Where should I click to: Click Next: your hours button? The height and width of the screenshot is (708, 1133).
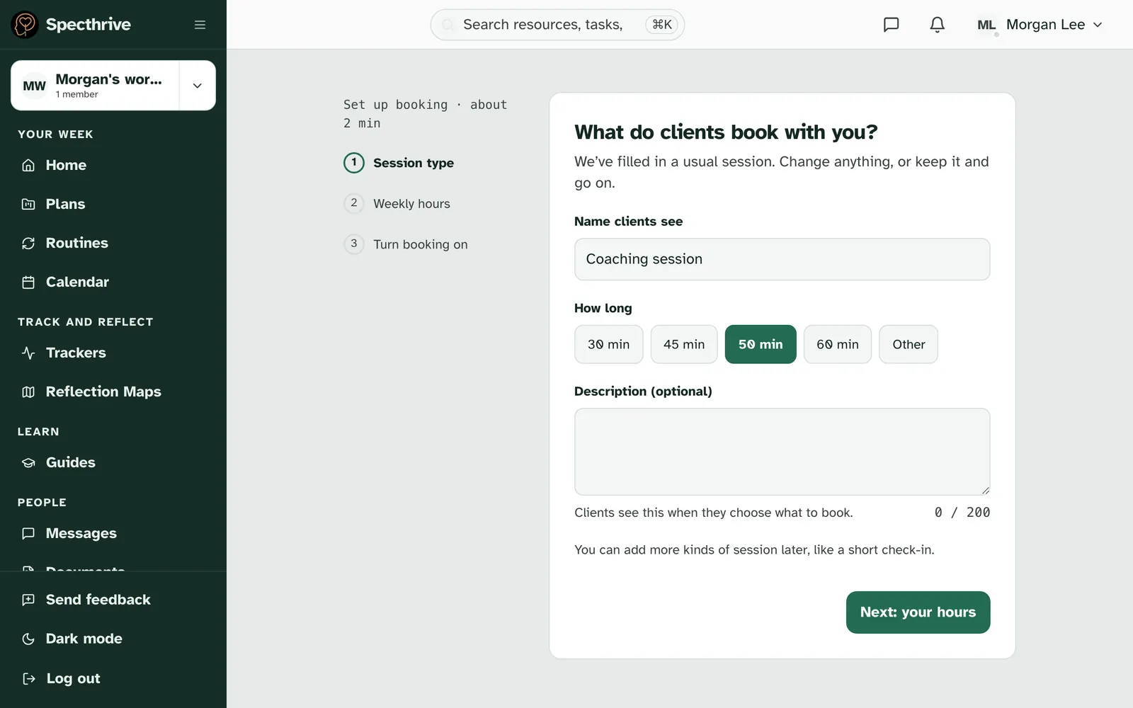coord(918,612)
